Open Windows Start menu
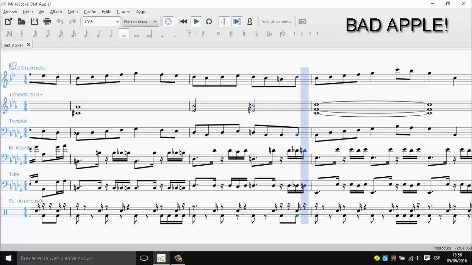472x265 pixels. (8, 258)
